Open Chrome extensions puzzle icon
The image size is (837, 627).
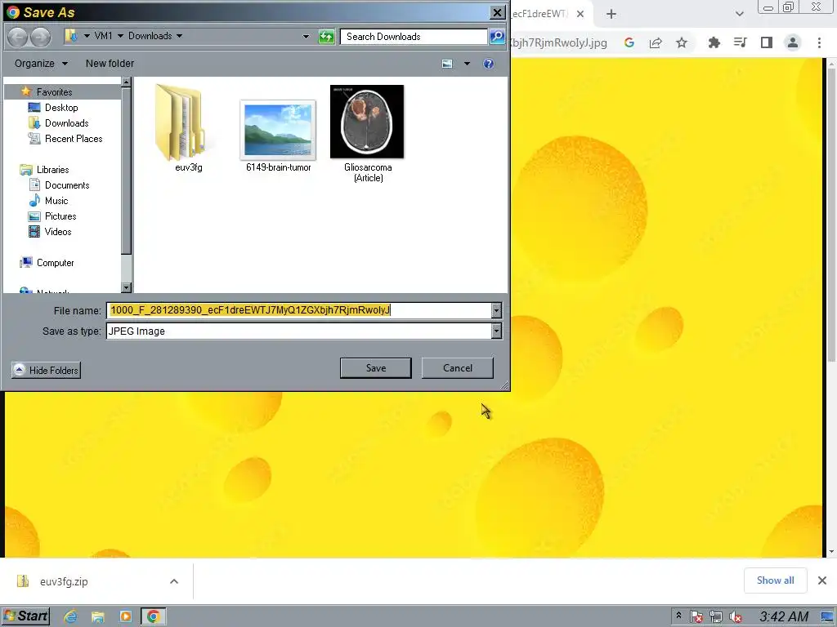tap(714, 42)
